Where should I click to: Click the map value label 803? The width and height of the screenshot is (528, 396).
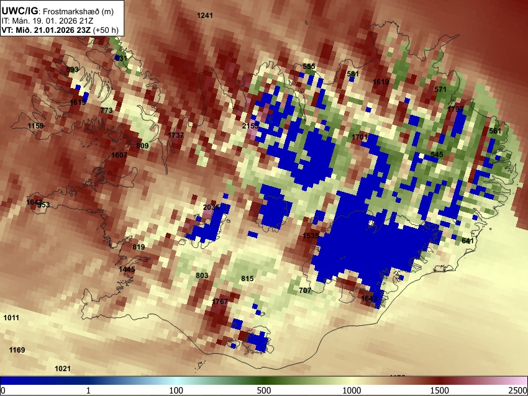pyautogui.click(x=202, y=276)
